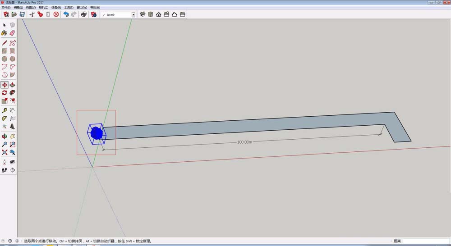The width and height of the screenshot is (451, 246).
Task: Open the 文件(F) menu
Action: click(x=6, y=8)
